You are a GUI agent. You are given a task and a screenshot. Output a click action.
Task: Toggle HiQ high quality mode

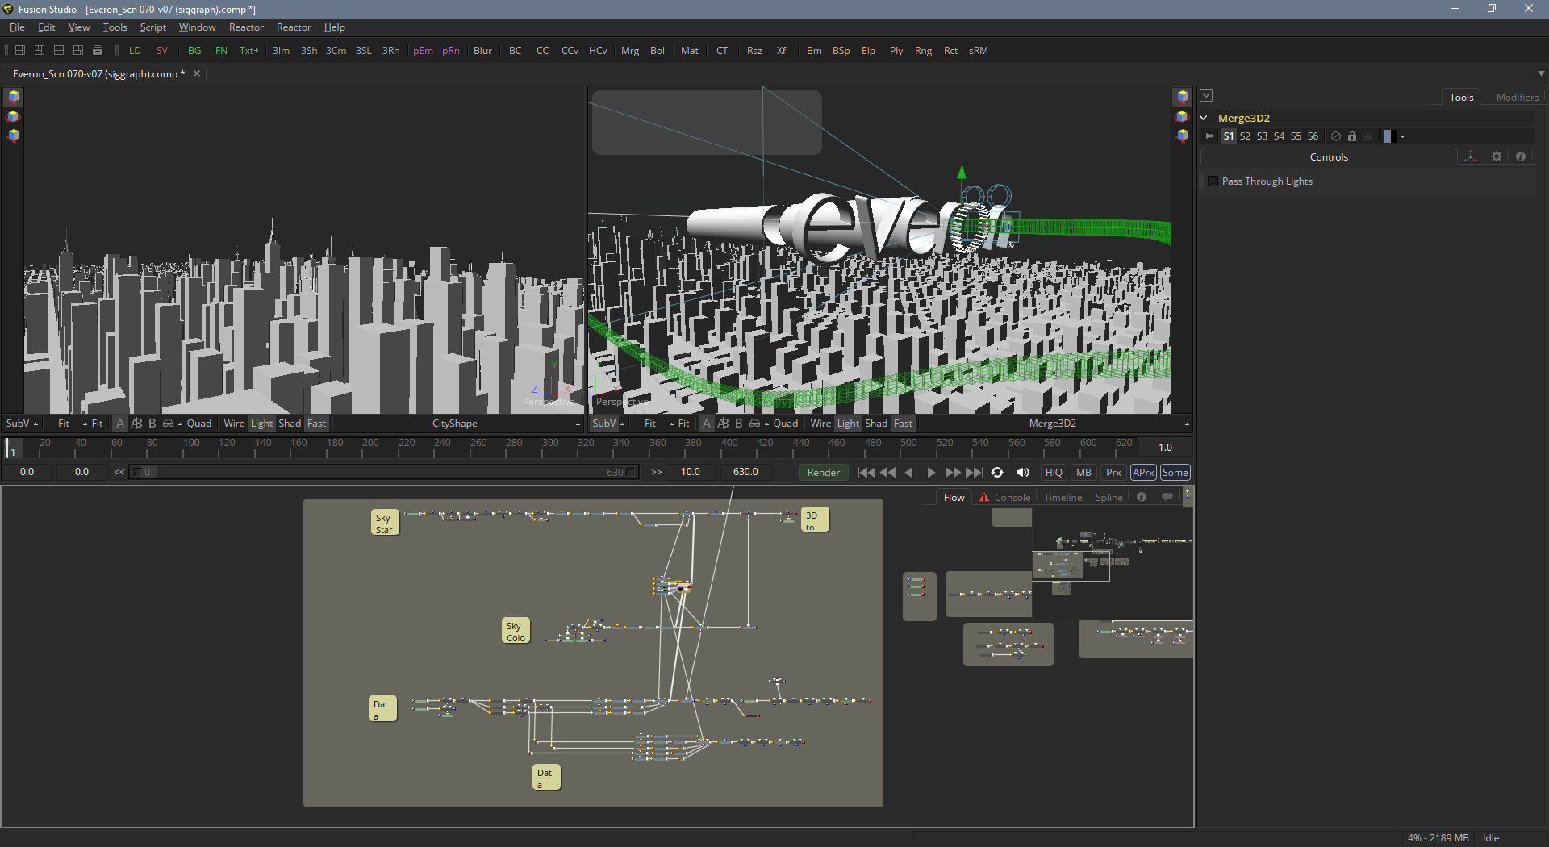(x=1054, y=473)
